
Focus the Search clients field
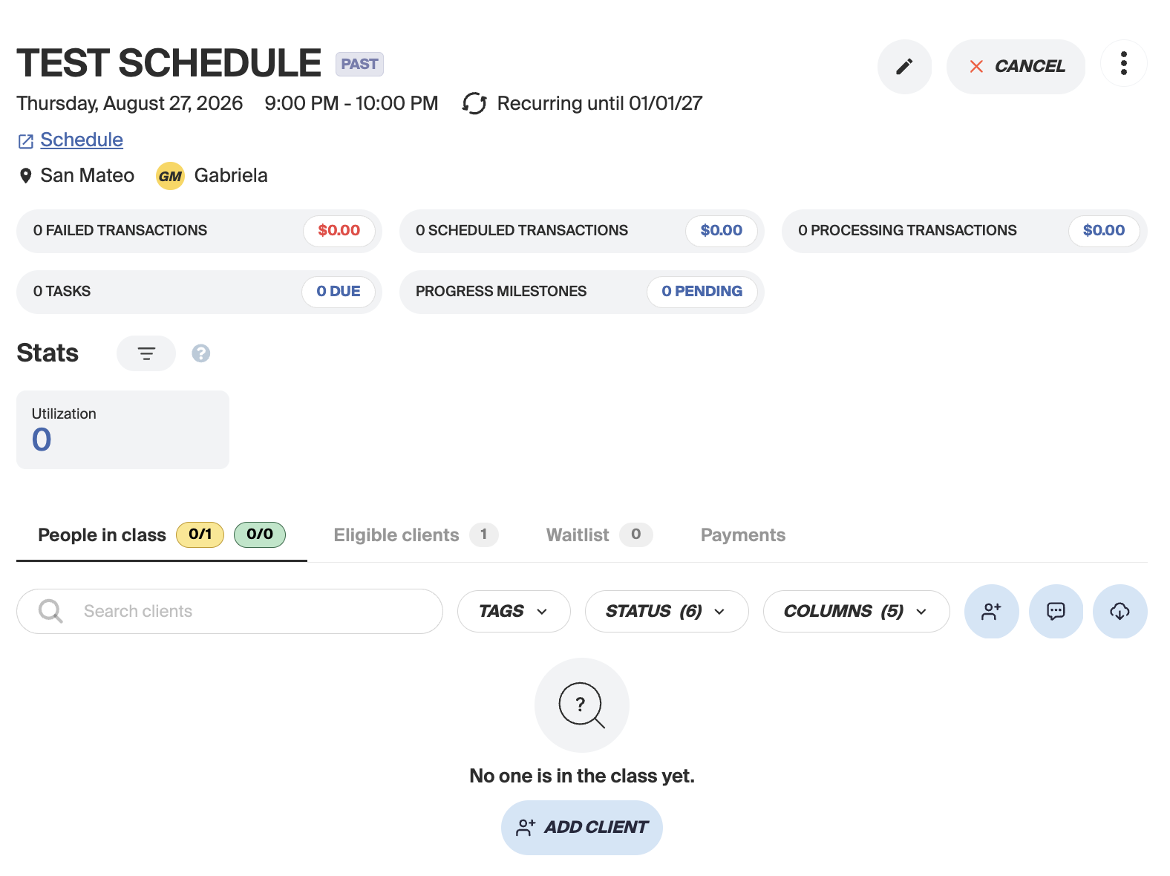pyautogui.click(x=229, y=611)
